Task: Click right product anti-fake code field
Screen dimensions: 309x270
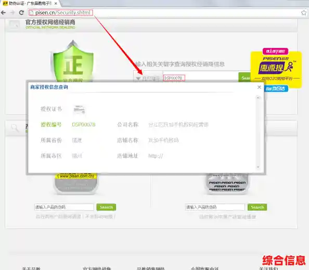Action: 215,207
